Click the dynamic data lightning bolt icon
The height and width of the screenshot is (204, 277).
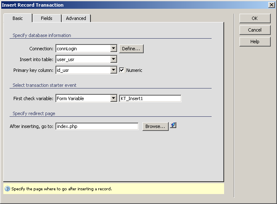pos(173,125)
